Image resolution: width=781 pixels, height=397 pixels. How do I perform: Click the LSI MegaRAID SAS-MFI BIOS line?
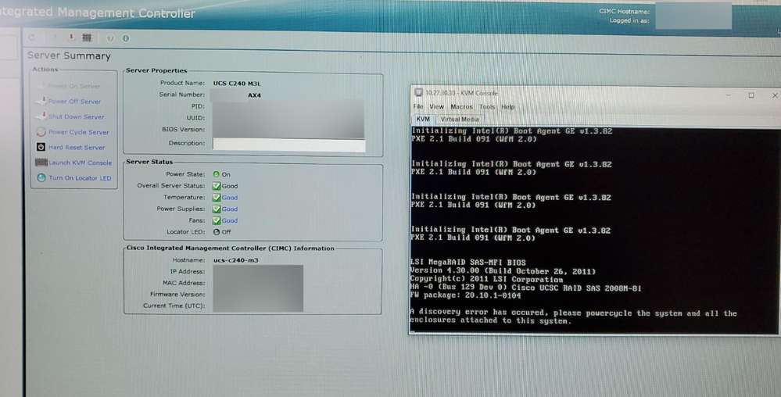click(468, 263)
